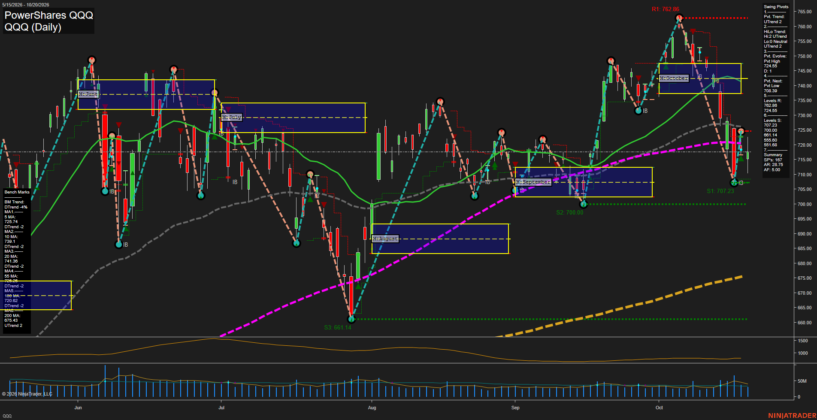Viewport: 817px width, 420px height.
Task: Click the 660.00 price axis label
Action: (805, 323)
